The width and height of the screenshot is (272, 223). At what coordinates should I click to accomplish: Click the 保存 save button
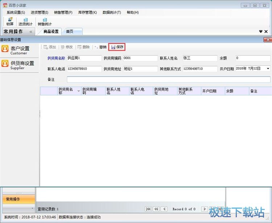click(117, 47)
